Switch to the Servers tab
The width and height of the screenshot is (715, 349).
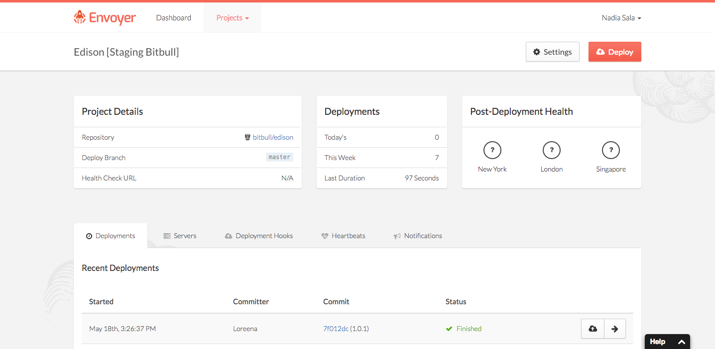(180, 236)
